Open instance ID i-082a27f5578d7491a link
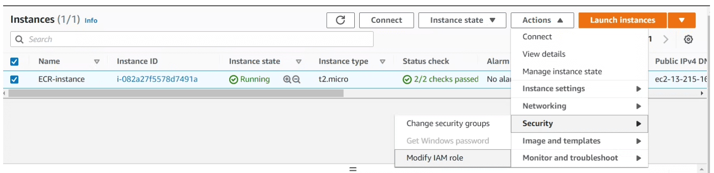This screenshot has width=714, height=173. click(157, 79)
